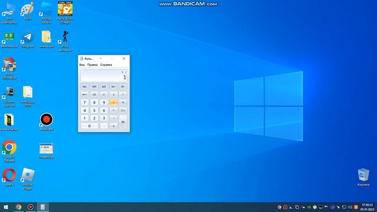Image resolution: width=377 pixels, height=212 pixels.
Task: Click the M+ memory add button
Action: pos(114,87)
